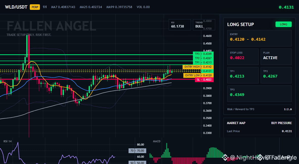
Task: Click the VOL 0.00 readout
Action: coord(143,7)
